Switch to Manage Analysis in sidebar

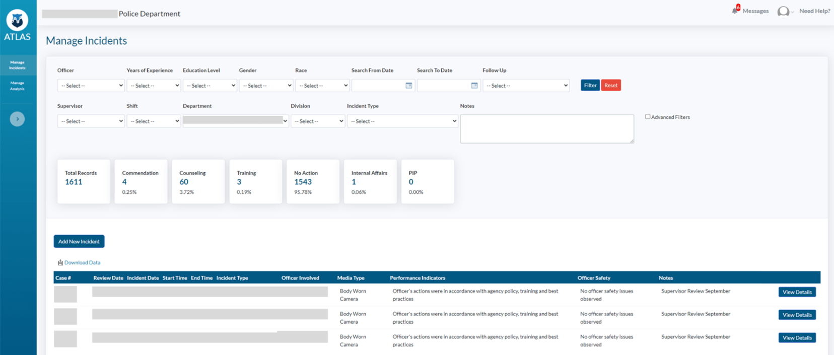(x=18, y=86)
